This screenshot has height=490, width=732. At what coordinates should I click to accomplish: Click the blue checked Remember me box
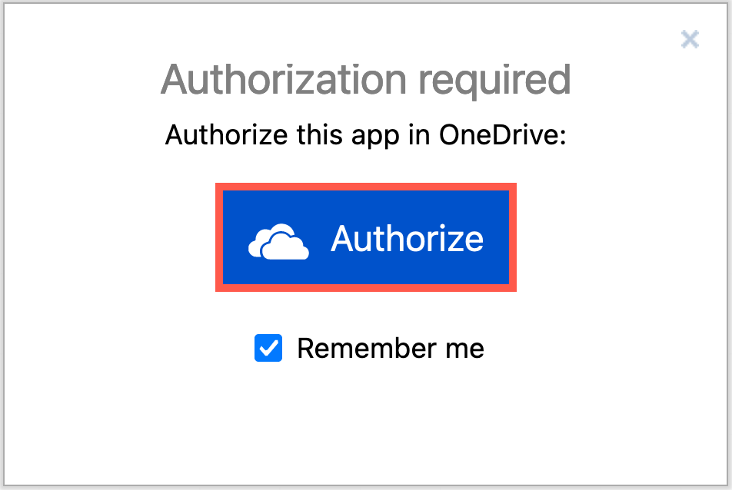[x=268, y=349]
